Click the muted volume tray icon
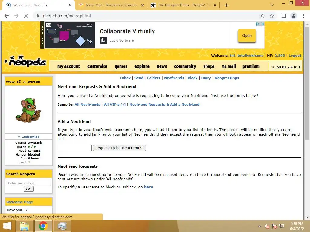 pyautogui.click(x=267, y=226)
